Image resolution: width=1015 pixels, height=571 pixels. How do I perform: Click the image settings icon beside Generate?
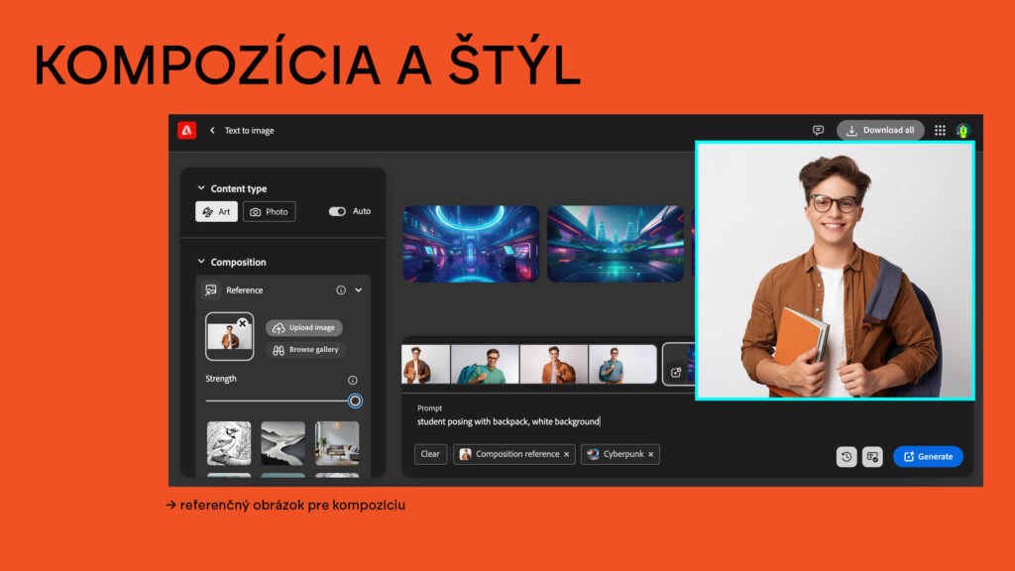tap(872, 456)
